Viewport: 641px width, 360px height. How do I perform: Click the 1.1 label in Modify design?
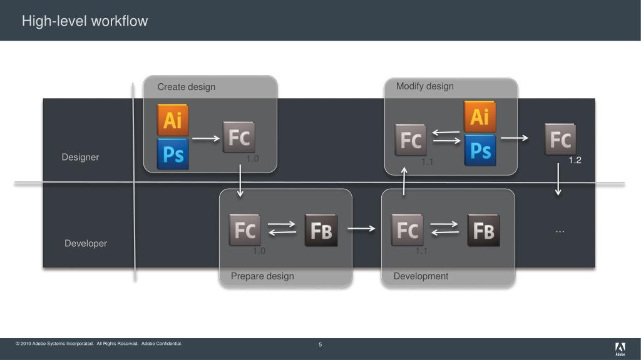click(x=427, y=162)
